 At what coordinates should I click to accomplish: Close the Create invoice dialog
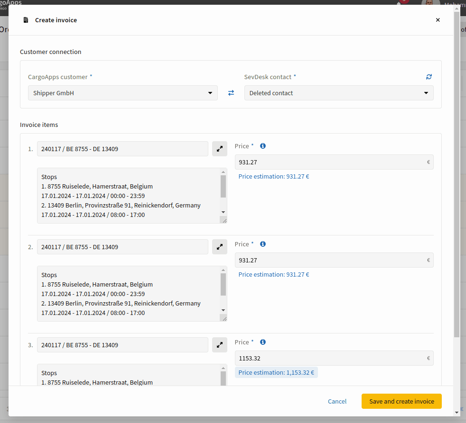click(x=438, y=20)
